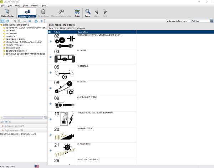The height and width of the screenshot is (168, 214).
Task: Click the tree horizontal scrollbar right arrow
Action: [x=46, y=118]
